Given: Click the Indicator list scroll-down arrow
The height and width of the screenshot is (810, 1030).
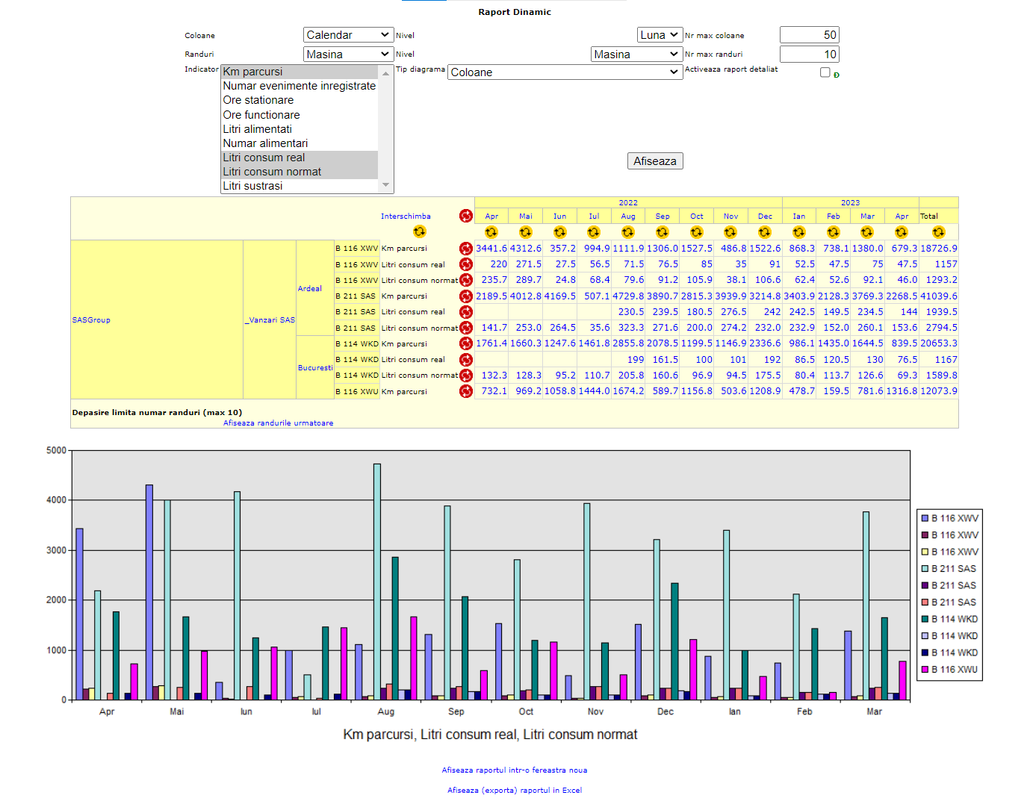Looking at the screenshot, I should pyautogui.click(x=385, y=185).
